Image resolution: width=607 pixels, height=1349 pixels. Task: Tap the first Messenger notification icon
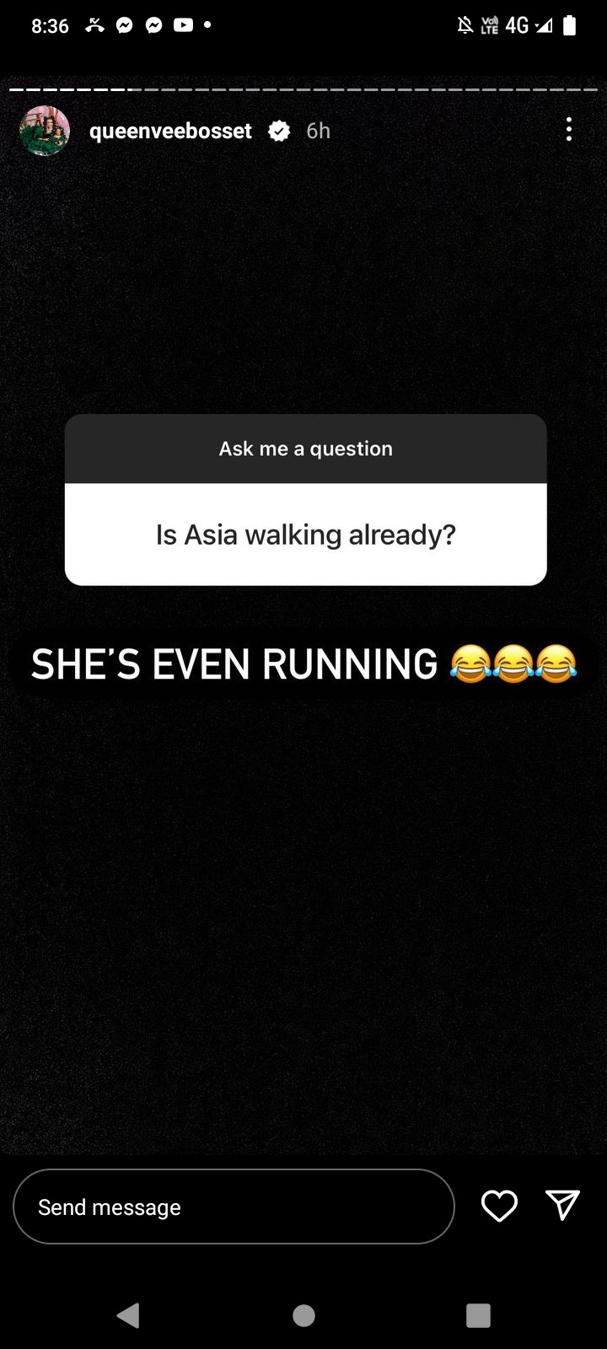tap(124, 26)
